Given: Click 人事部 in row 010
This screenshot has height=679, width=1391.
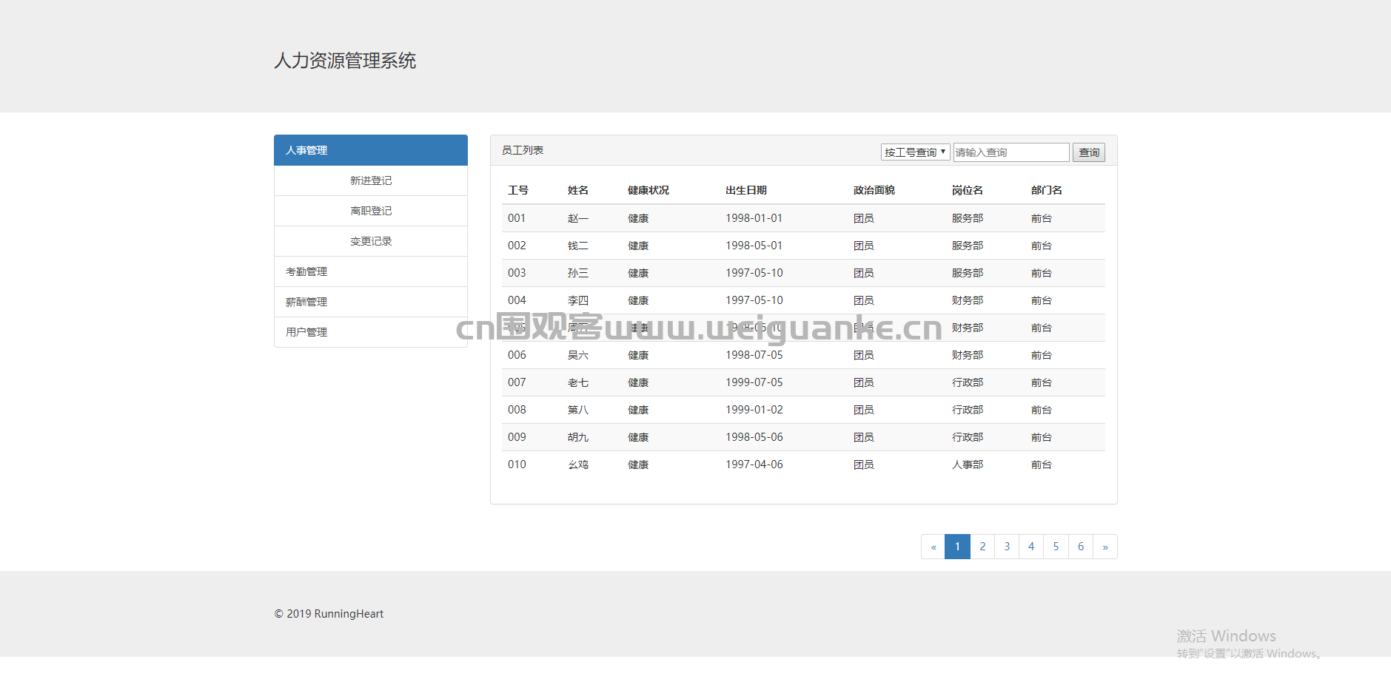Looking at the screenshot, I should (968, 465).
